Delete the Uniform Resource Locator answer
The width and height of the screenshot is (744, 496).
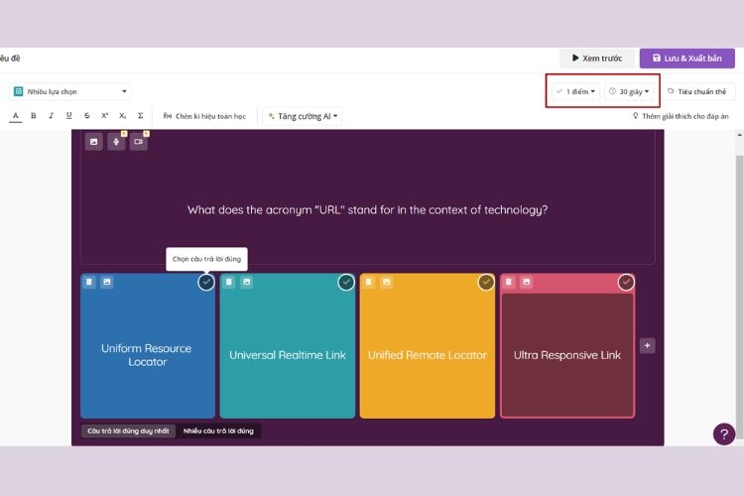(89, 282)
